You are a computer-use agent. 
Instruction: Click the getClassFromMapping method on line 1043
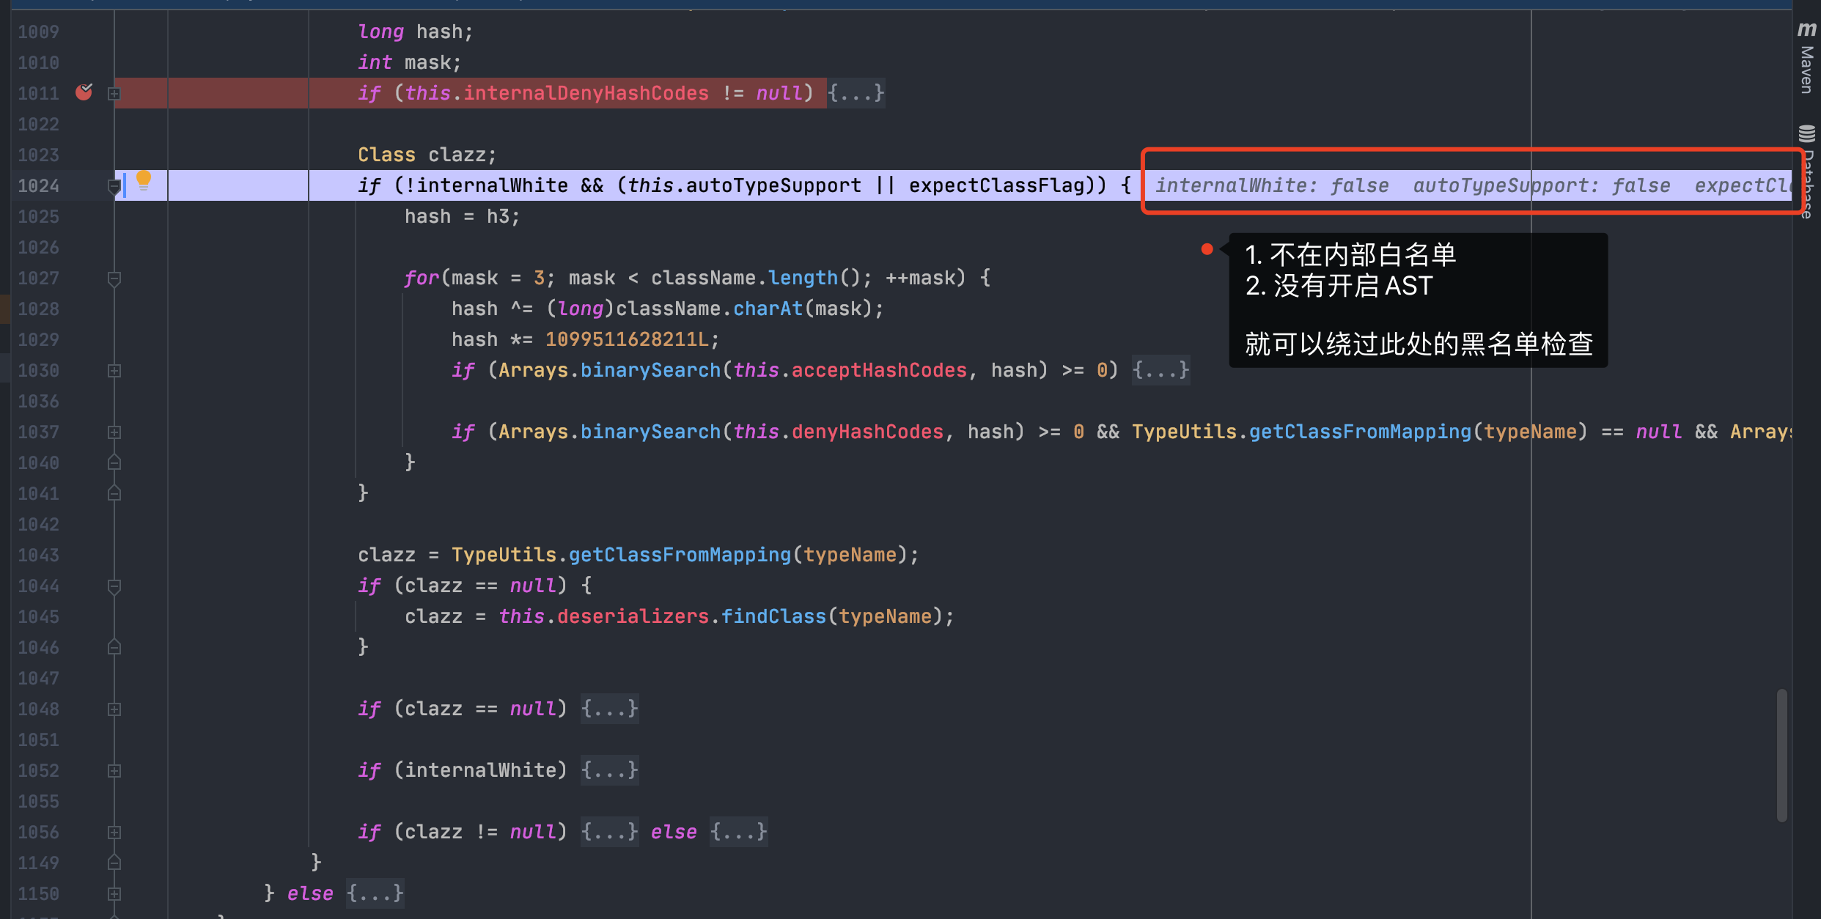pyautogui.click(x=680, y=555)
